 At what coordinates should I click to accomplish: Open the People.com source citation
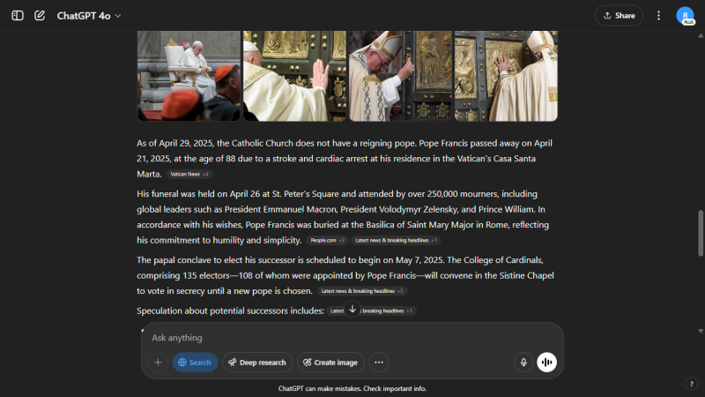[x=327, y=240]
